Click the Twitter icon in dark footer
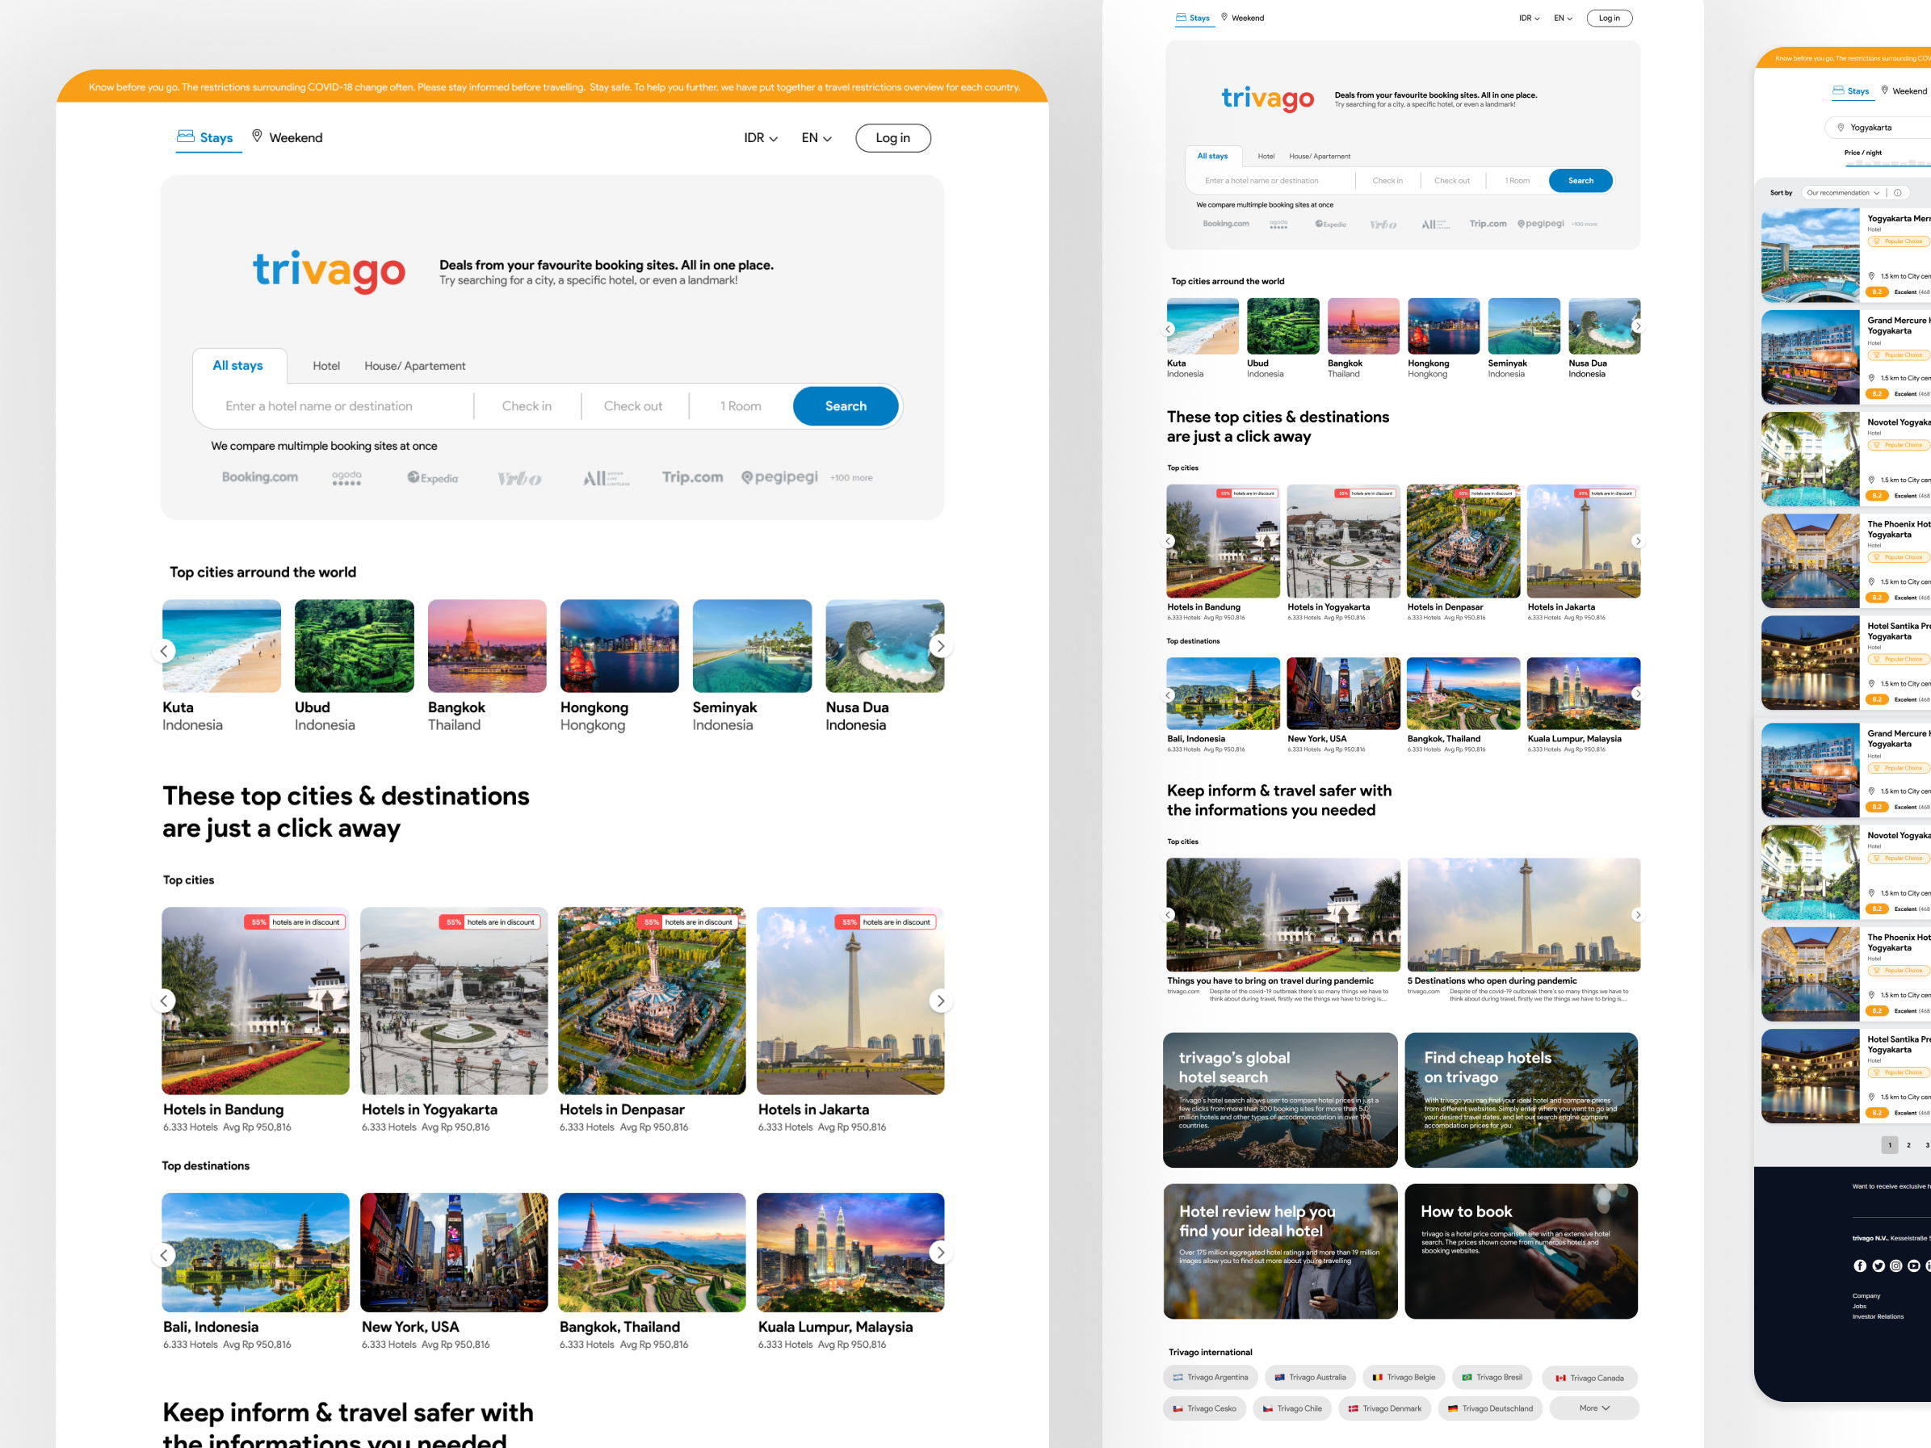This screenshot has width=1931, height=1448. tap(1878, 1265)
